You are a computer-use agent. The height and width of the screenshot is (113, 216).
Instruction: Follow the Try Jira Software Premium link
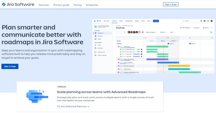click(x=73, y=106)
